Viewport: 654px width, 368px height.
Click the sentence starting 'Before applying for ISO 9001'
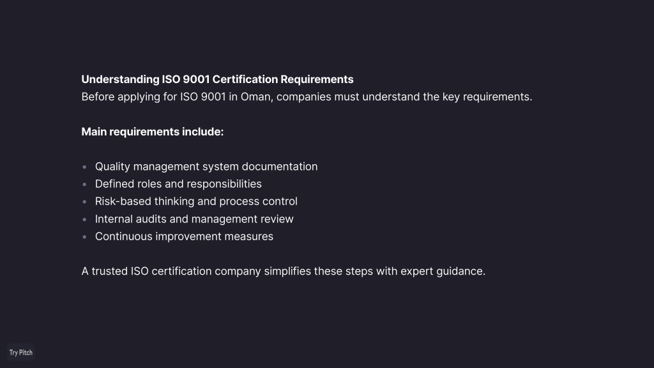(307, 97)
